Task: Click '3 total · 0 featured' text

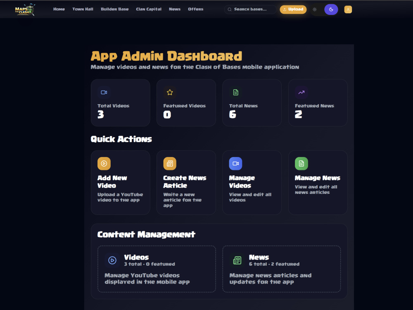Action: [x=150, y=264]
